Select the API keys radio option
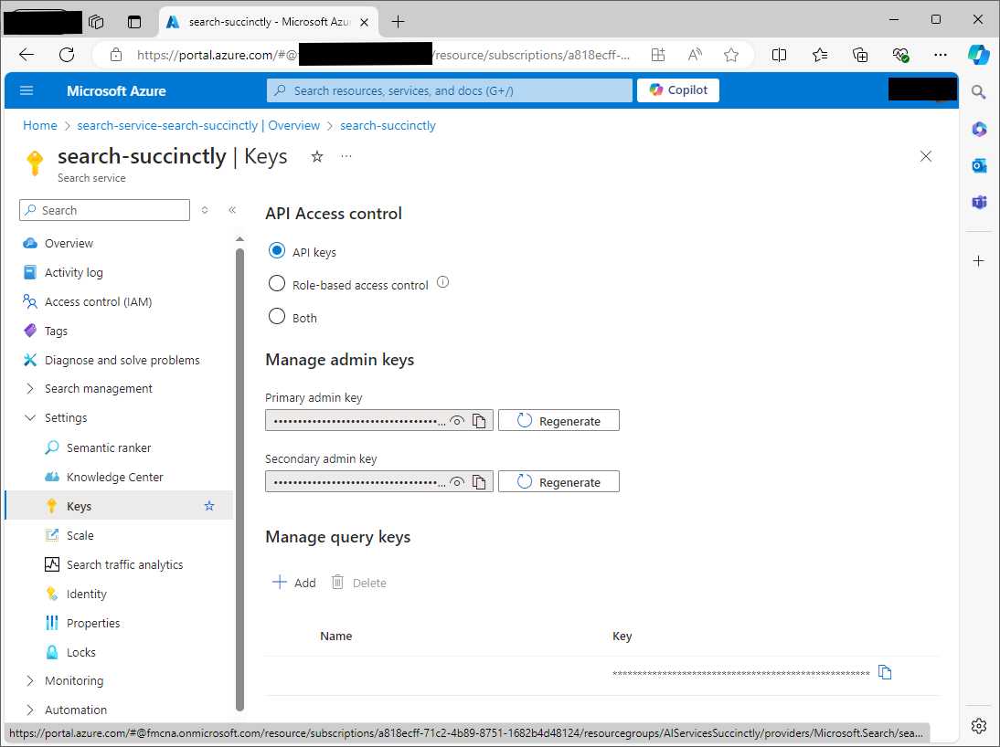This screenshot has height=747, width=1000. pos(277,250)
